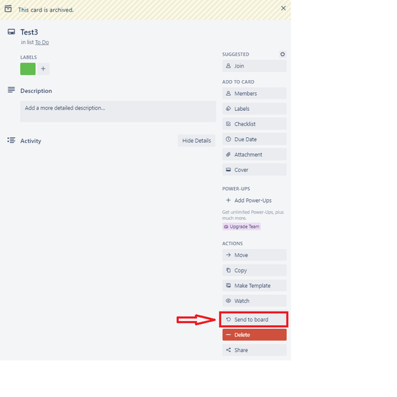Screen dimensions: 397x397
Task: Open the Members picker
Action: [x=254, y=94]
